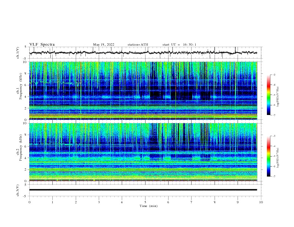This screenshot has height=227, width=294.
Task: Click the "VLF Spectra" plot title
Action: point(42,45)
